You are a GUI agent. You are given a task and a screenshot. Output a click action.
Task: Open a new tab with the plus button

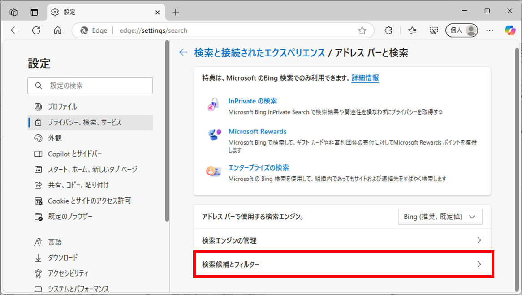coord(176,12)
